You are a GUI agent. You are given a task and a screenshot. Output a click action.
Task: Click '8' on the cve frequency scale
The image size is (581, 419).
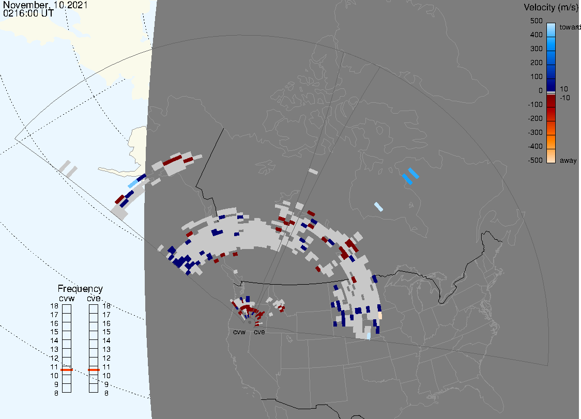click(106, 394)
